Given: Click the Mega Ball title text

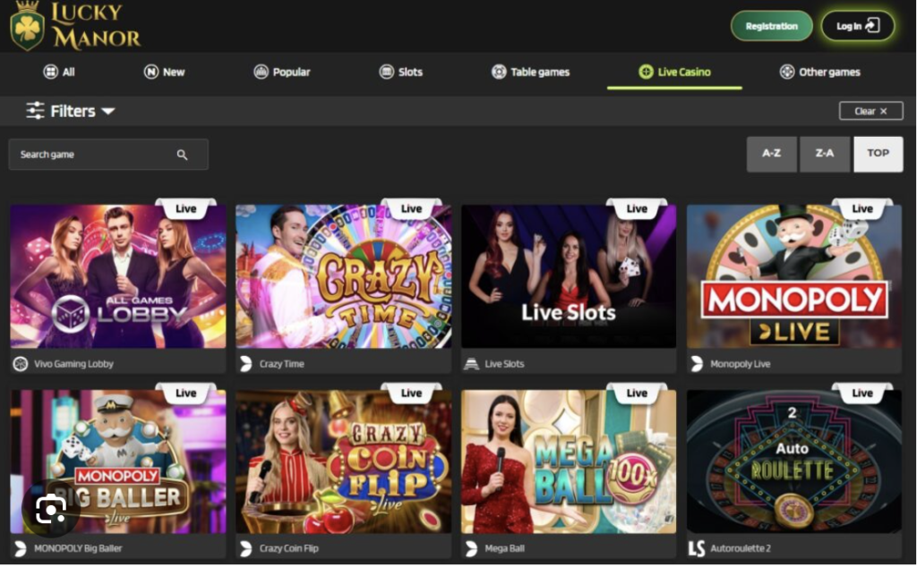Looking at the screenshot, I should coord(505,548).
